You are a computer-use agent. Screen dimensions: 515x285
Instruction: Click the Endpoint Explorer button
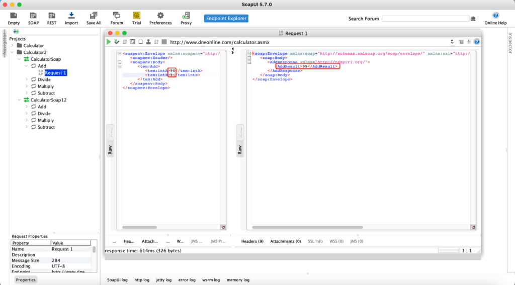click(x=226, y=19)
